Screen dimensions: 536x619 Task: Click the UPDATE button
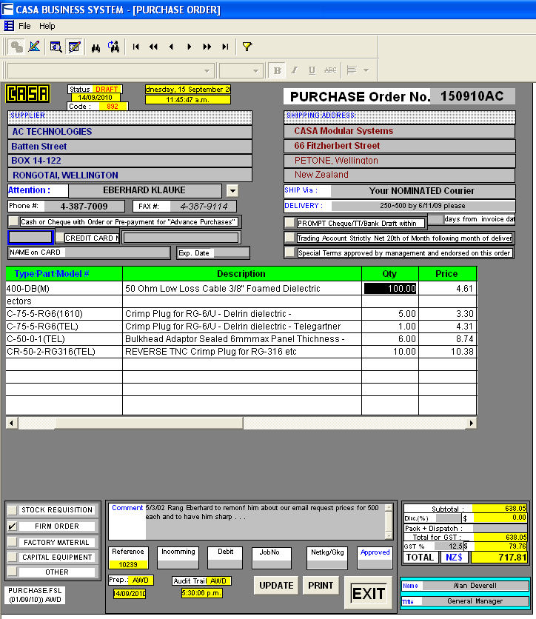(276, 585)
